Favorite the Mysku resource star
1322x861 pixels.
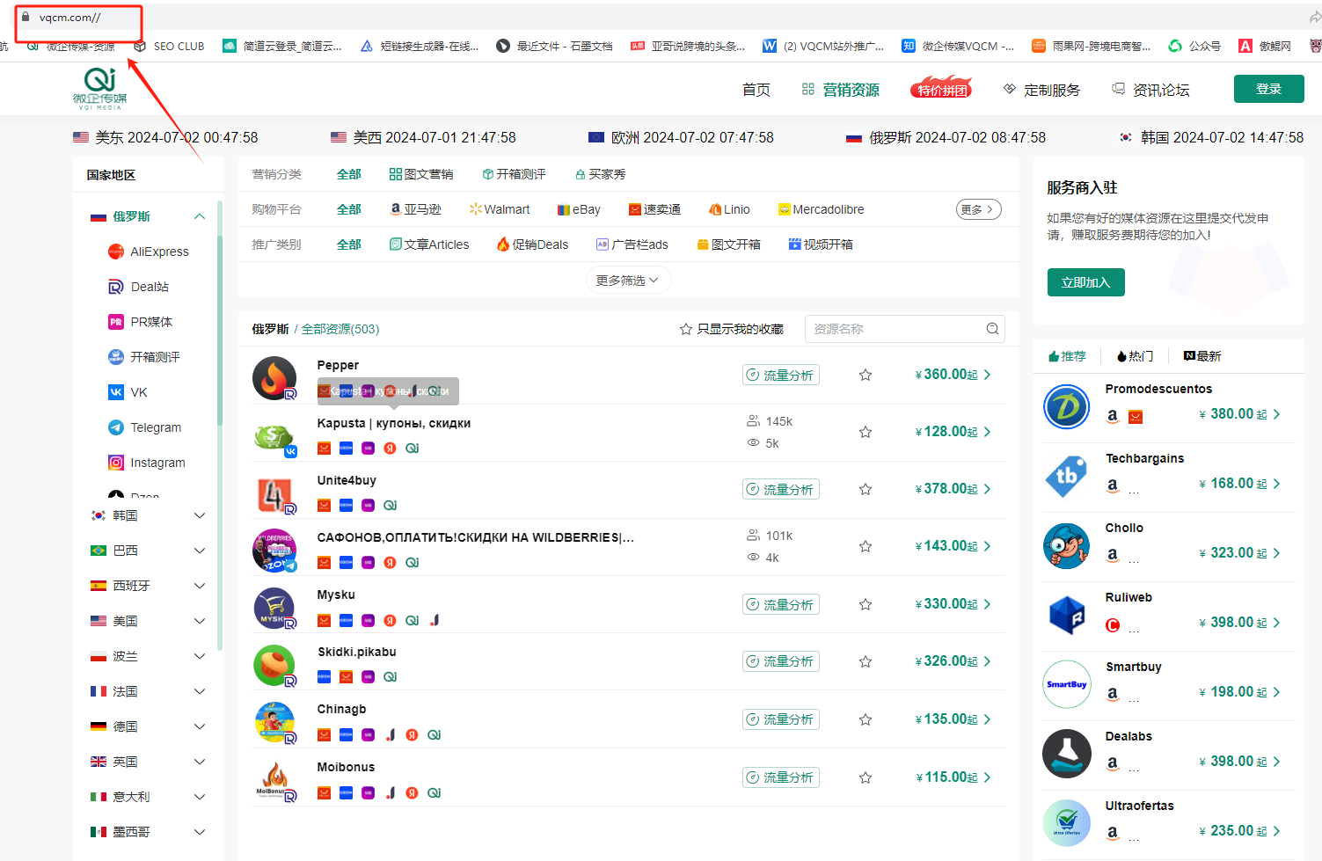(x=866, y=604)
